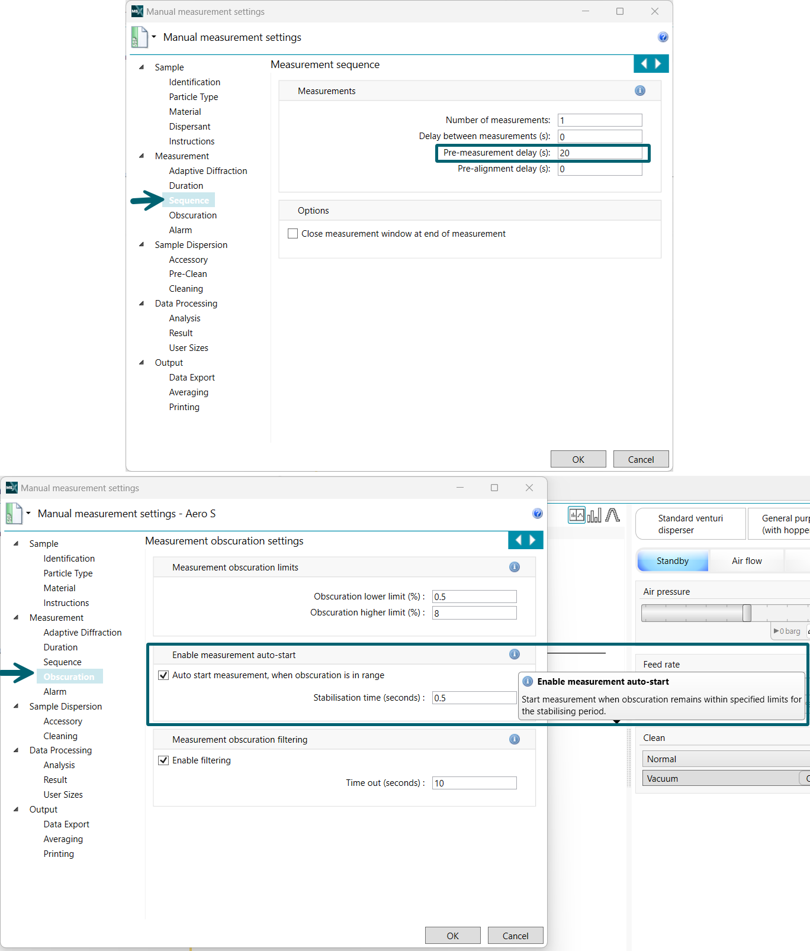This screenshot has width=810, height=951.
Task: Toggle Enable filtering checkbox
Action: 163,760
